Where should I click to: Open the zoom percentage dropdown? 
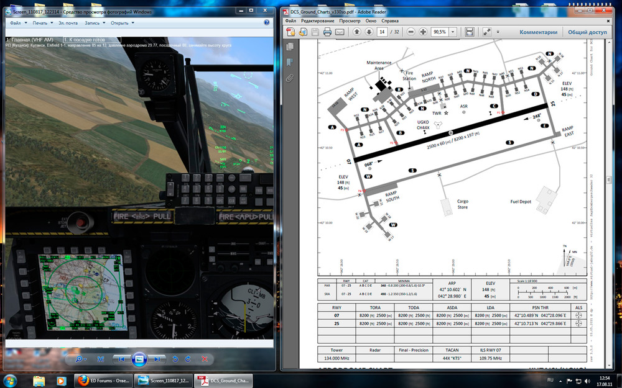453,32
